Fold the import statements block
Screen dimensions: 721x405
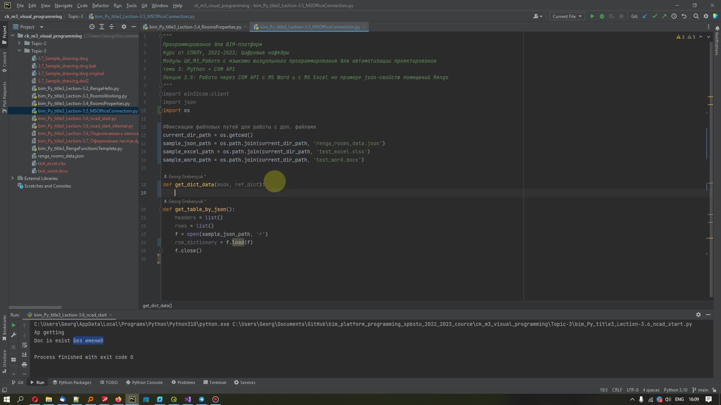160,94
